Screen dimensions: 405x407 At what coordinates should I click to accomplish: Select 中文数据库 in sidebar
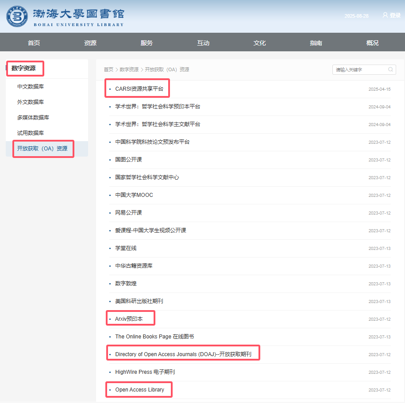pyautogui.click(x=31, y=87)
